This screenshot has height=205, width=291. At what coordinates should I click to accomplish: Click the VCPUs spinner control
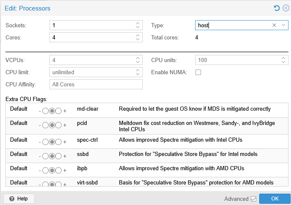(x=138, y=60)
